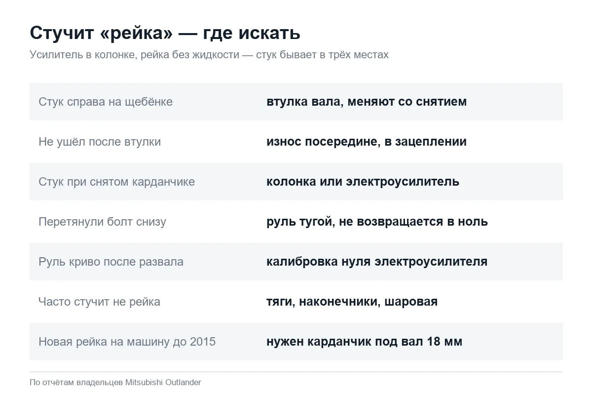Select «Новая рейка на машину до 2015»
Screen dimensions: 592x395
(127, 342)
